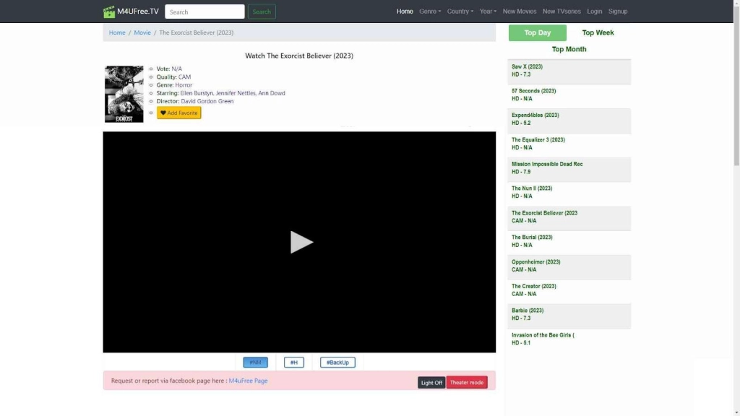Switch to the Top Month tab

point(569,49)
